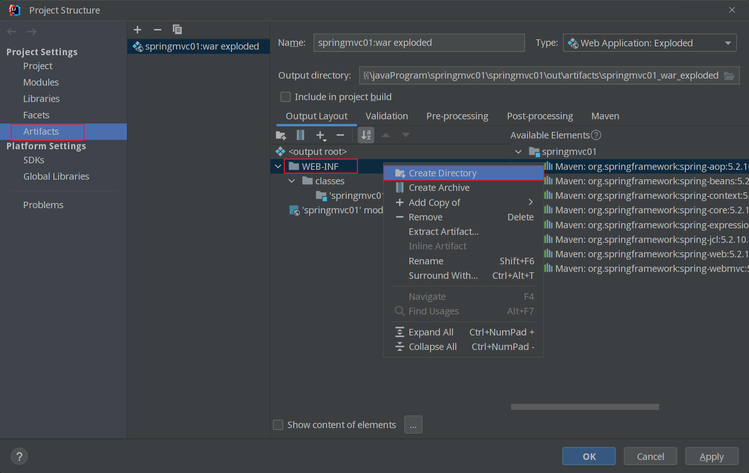Select springmvc01:war exploded artifact in list
Image resolution: width=749 pixels, height=473 pixels.
[199, 46]
